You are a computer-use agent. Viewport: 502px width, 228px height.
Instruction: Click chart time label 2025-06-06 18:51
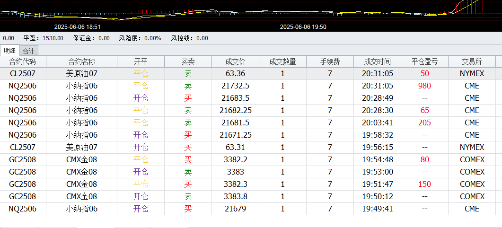coord(78,27)
